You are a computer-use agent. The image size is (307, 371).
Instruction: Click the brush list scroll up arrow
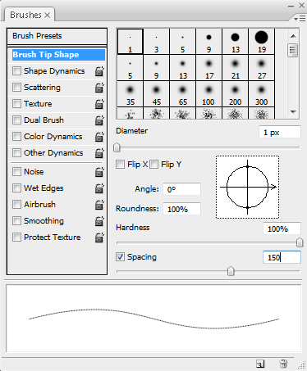click(x=293, y=36)
